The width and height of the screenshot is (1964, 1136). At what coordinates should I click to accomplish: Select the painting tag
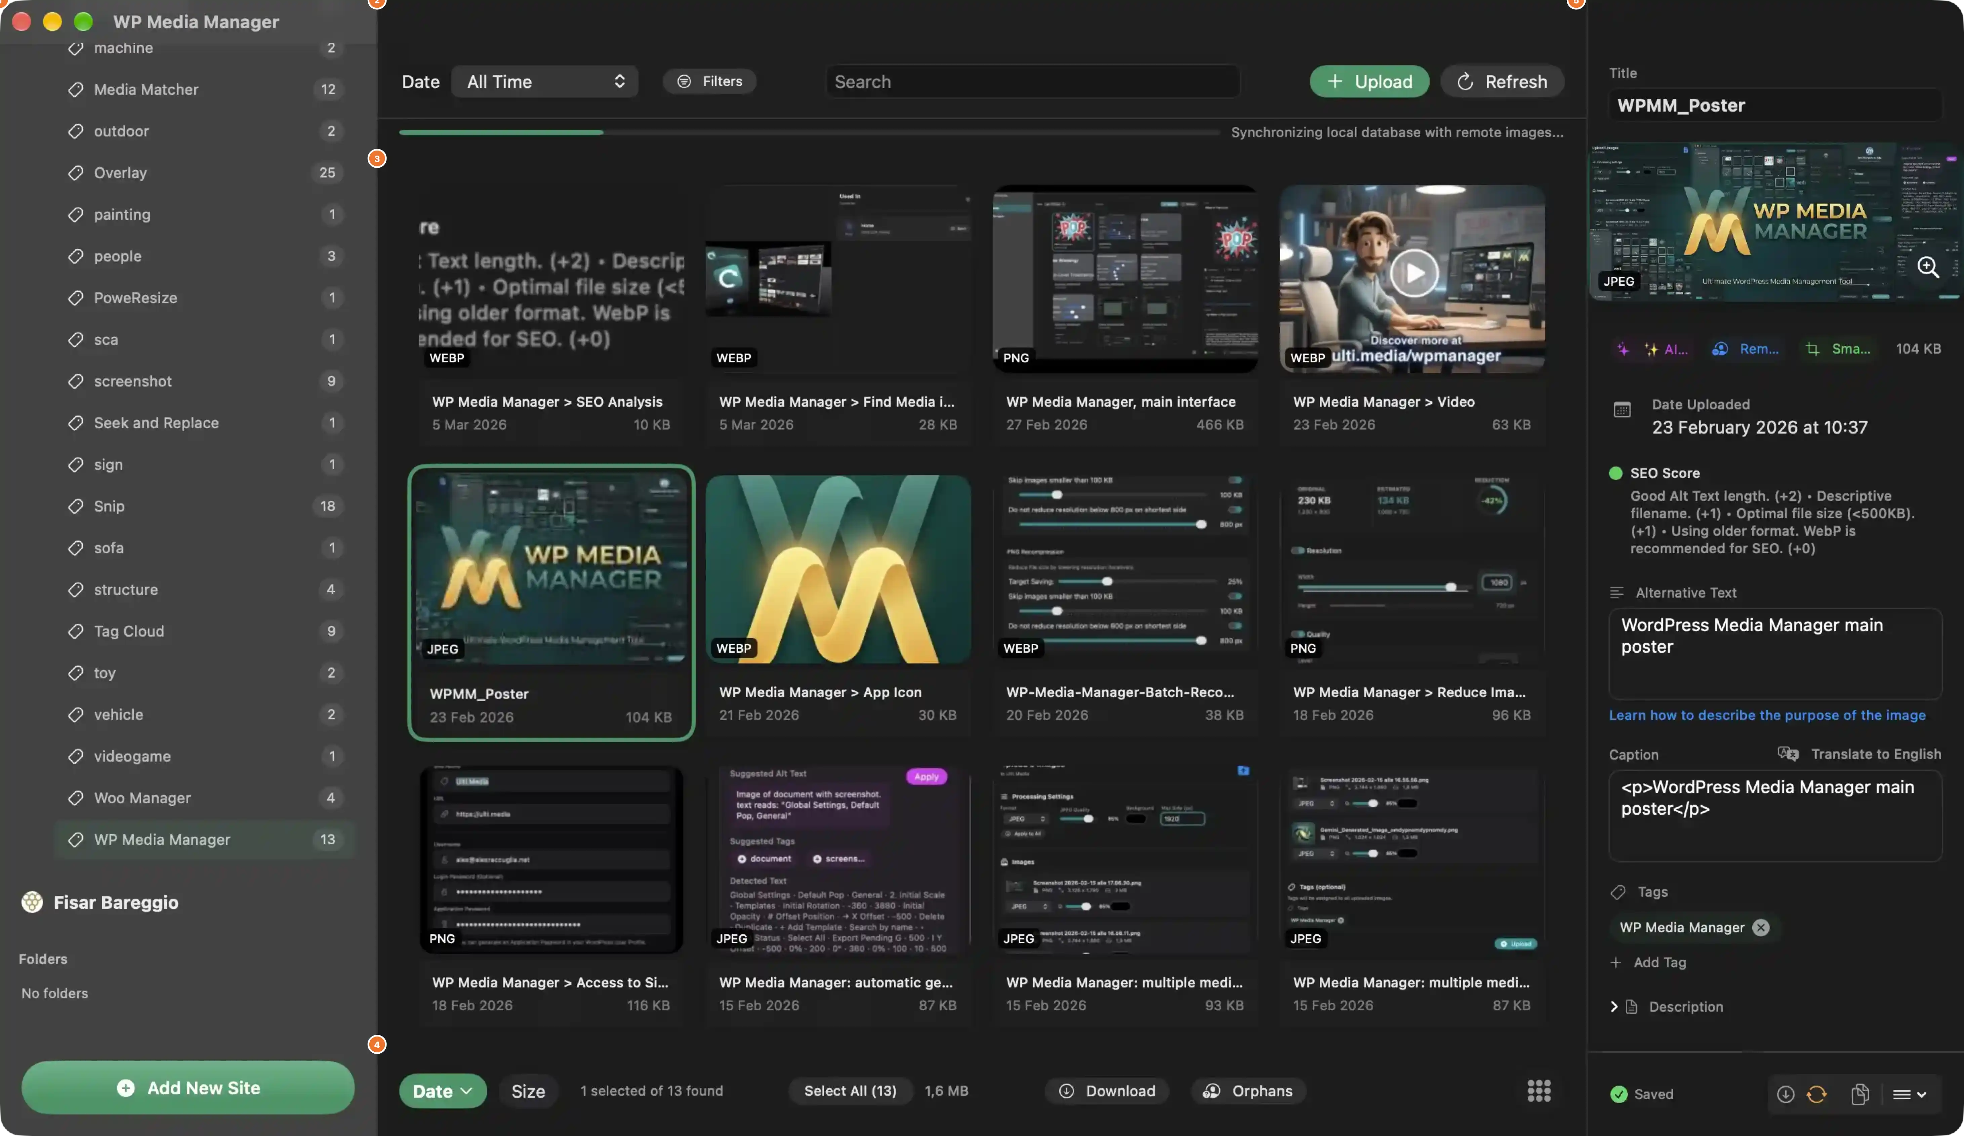(x=206, y=214)
